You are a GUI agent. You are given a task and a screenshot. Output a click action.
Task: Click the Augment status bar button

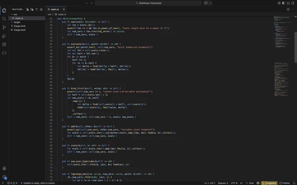[x=269, y=183]
